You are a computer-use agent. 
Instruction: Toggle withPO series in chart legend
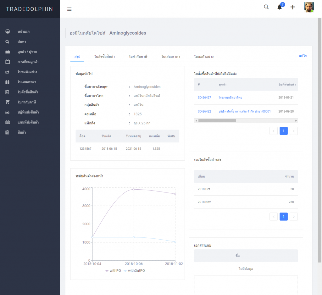[x=113, y=270]
